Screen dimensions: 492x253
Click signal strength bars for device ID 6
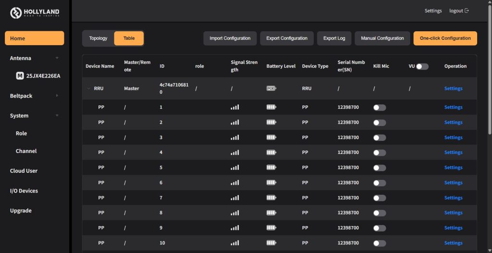[x=234, y=183]
